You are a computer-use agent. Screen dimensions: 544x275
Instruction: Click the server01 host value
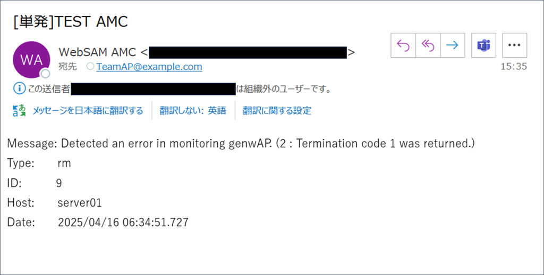tap(80, 203)
